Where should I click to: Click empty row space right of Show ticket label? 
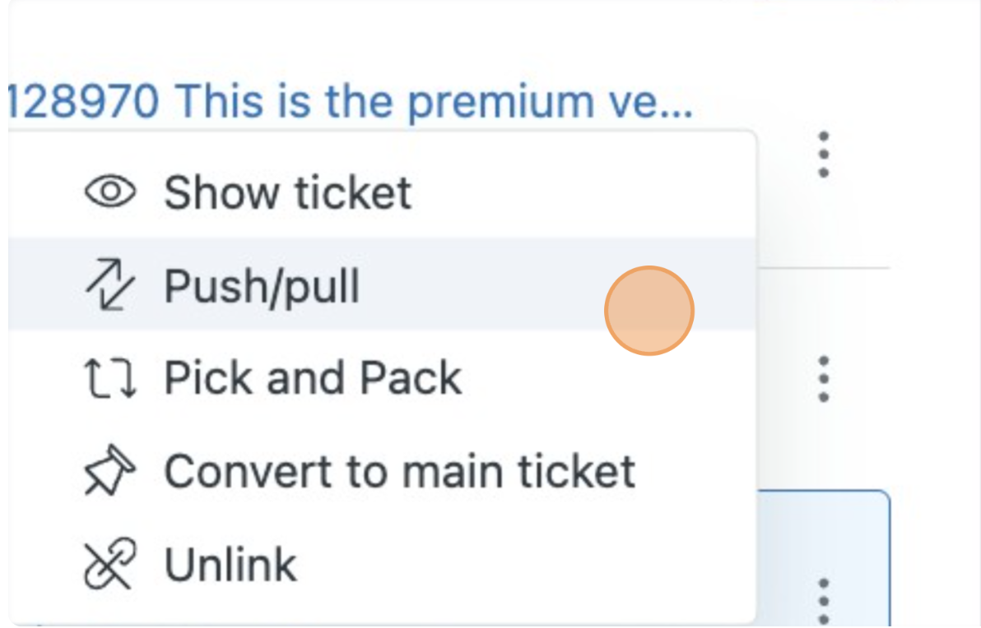tap(582, 192)
